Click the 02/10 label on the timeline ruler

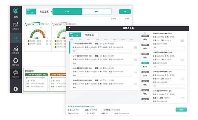72,40
